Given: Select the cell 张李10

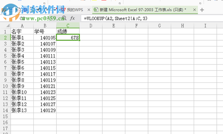Looking at the screenshot, I should pos(22,92).
